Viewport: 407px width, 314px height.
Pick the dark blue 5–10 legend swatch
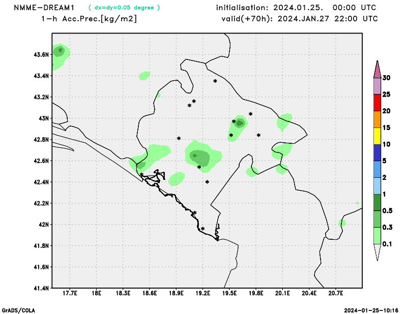pyautogui.click(x=377, y=152)
